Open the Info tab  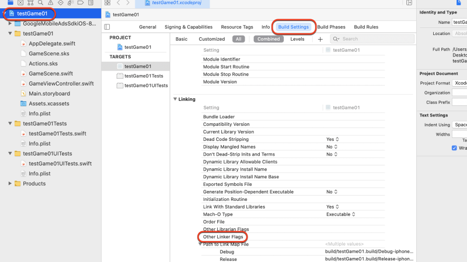pyautogui.click(x=266, y=27)
